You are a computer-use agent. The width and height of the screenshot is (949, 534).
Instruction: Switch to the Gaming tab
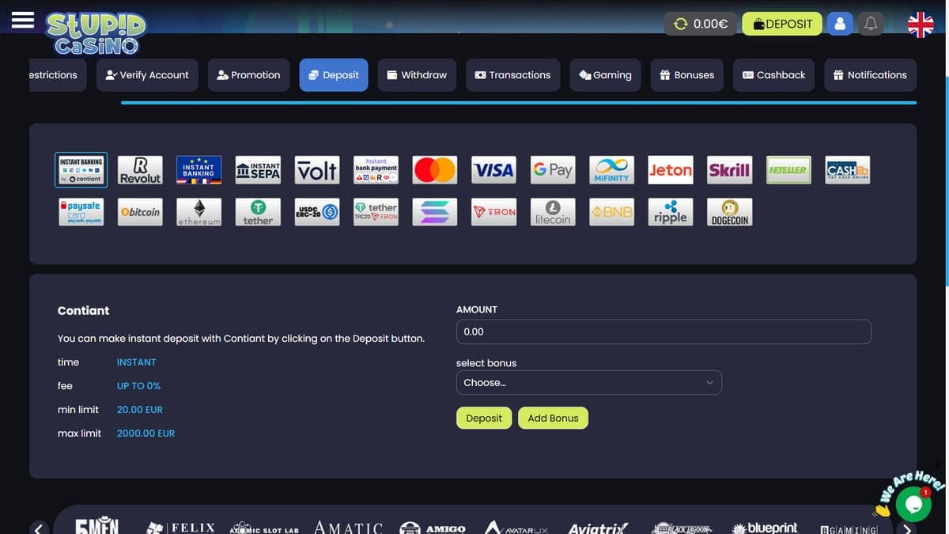[605, 75]
